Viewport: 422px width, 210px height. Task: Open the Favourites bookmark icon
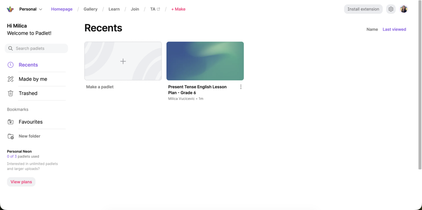coord(11,122)
